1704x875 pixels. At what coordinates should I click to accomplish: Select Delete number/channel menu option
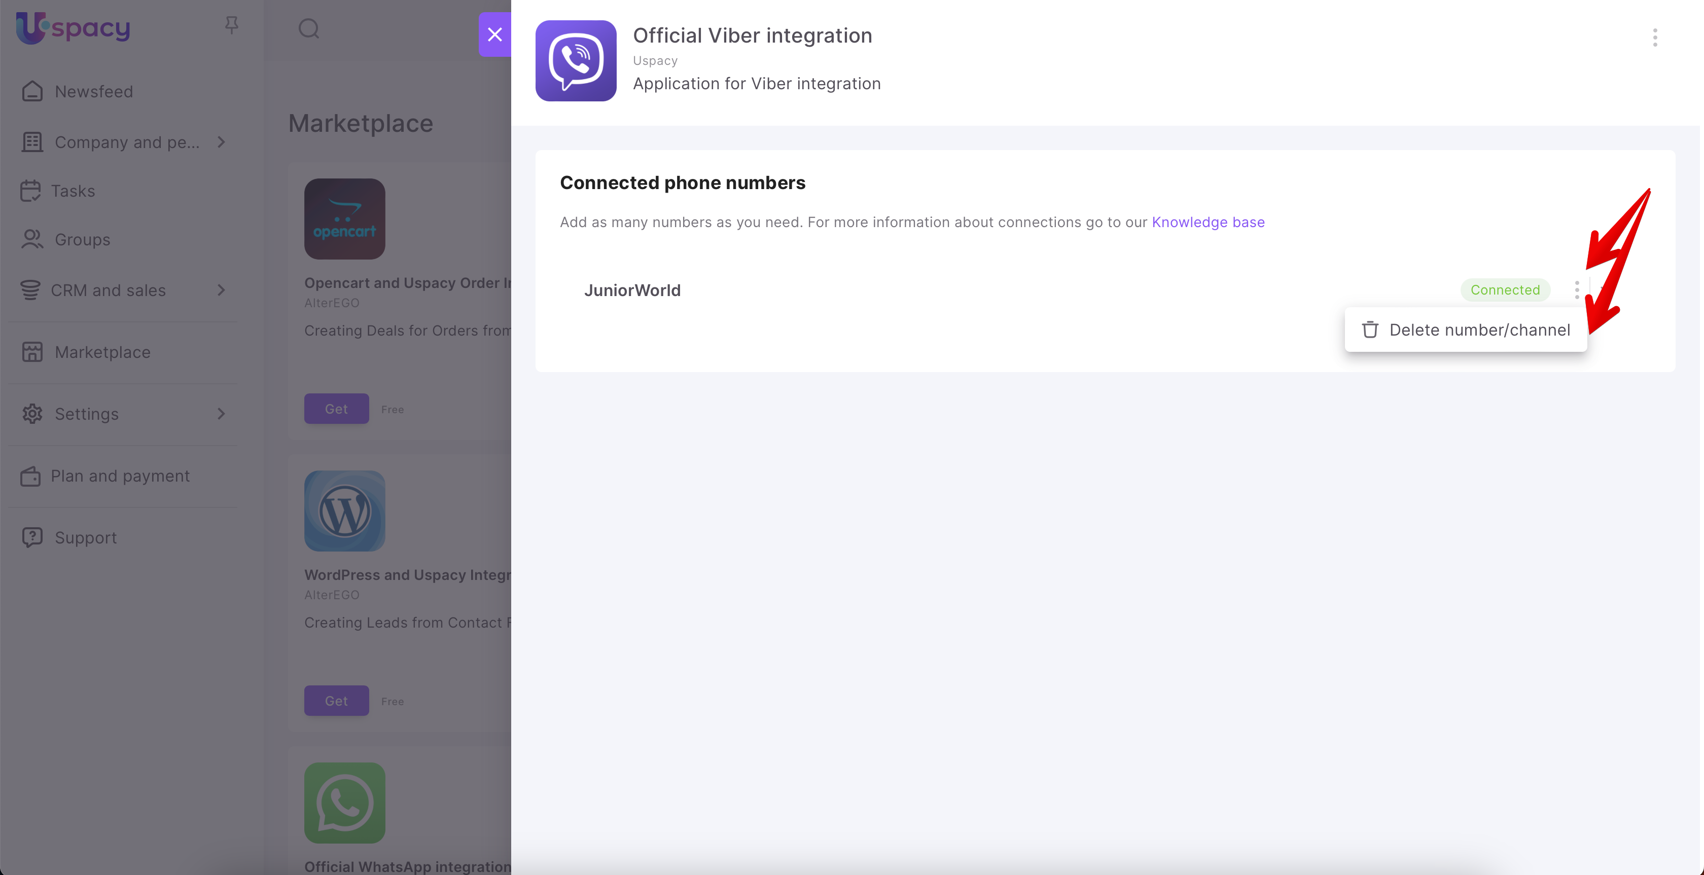(1466, 330)
